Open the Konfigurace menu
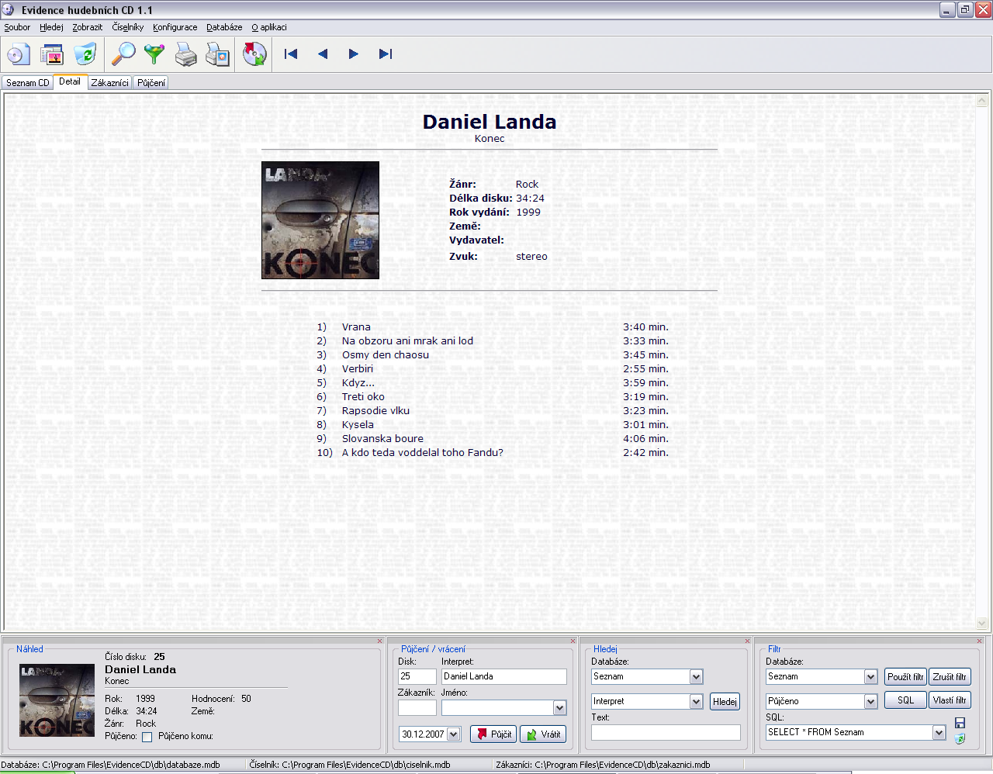Screen dimensions: 993x774 click(175, 27)
